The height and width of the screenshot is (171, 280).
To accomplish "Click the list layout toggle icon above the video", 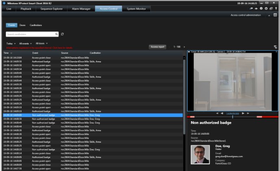I will coord(276,47).
